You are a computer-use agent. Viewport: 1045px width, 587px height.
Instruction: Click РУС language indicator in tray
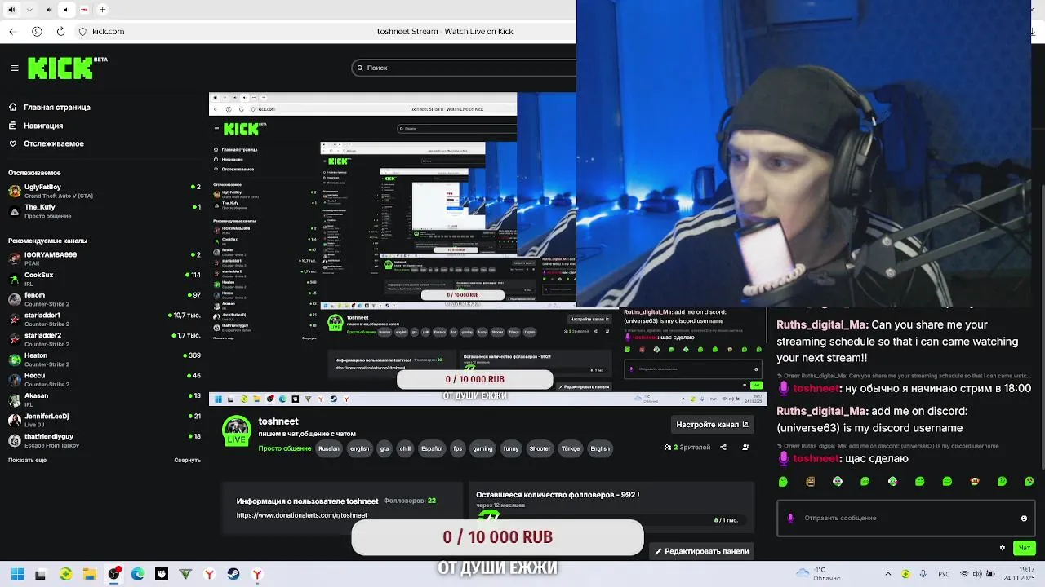point(944,574)
